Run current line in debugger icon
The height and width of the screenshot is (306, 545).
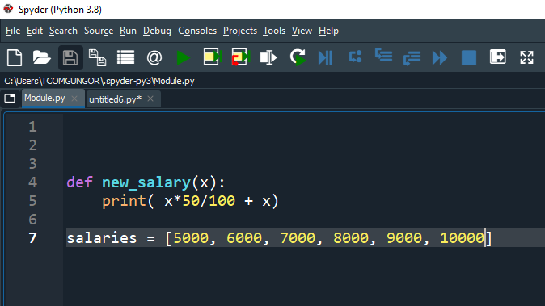click(x=355, y=57)
